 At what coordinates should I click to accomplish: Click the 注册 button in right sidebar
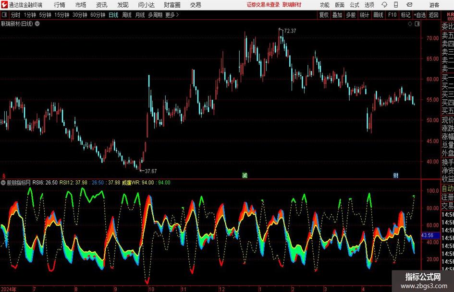[447, 198]
